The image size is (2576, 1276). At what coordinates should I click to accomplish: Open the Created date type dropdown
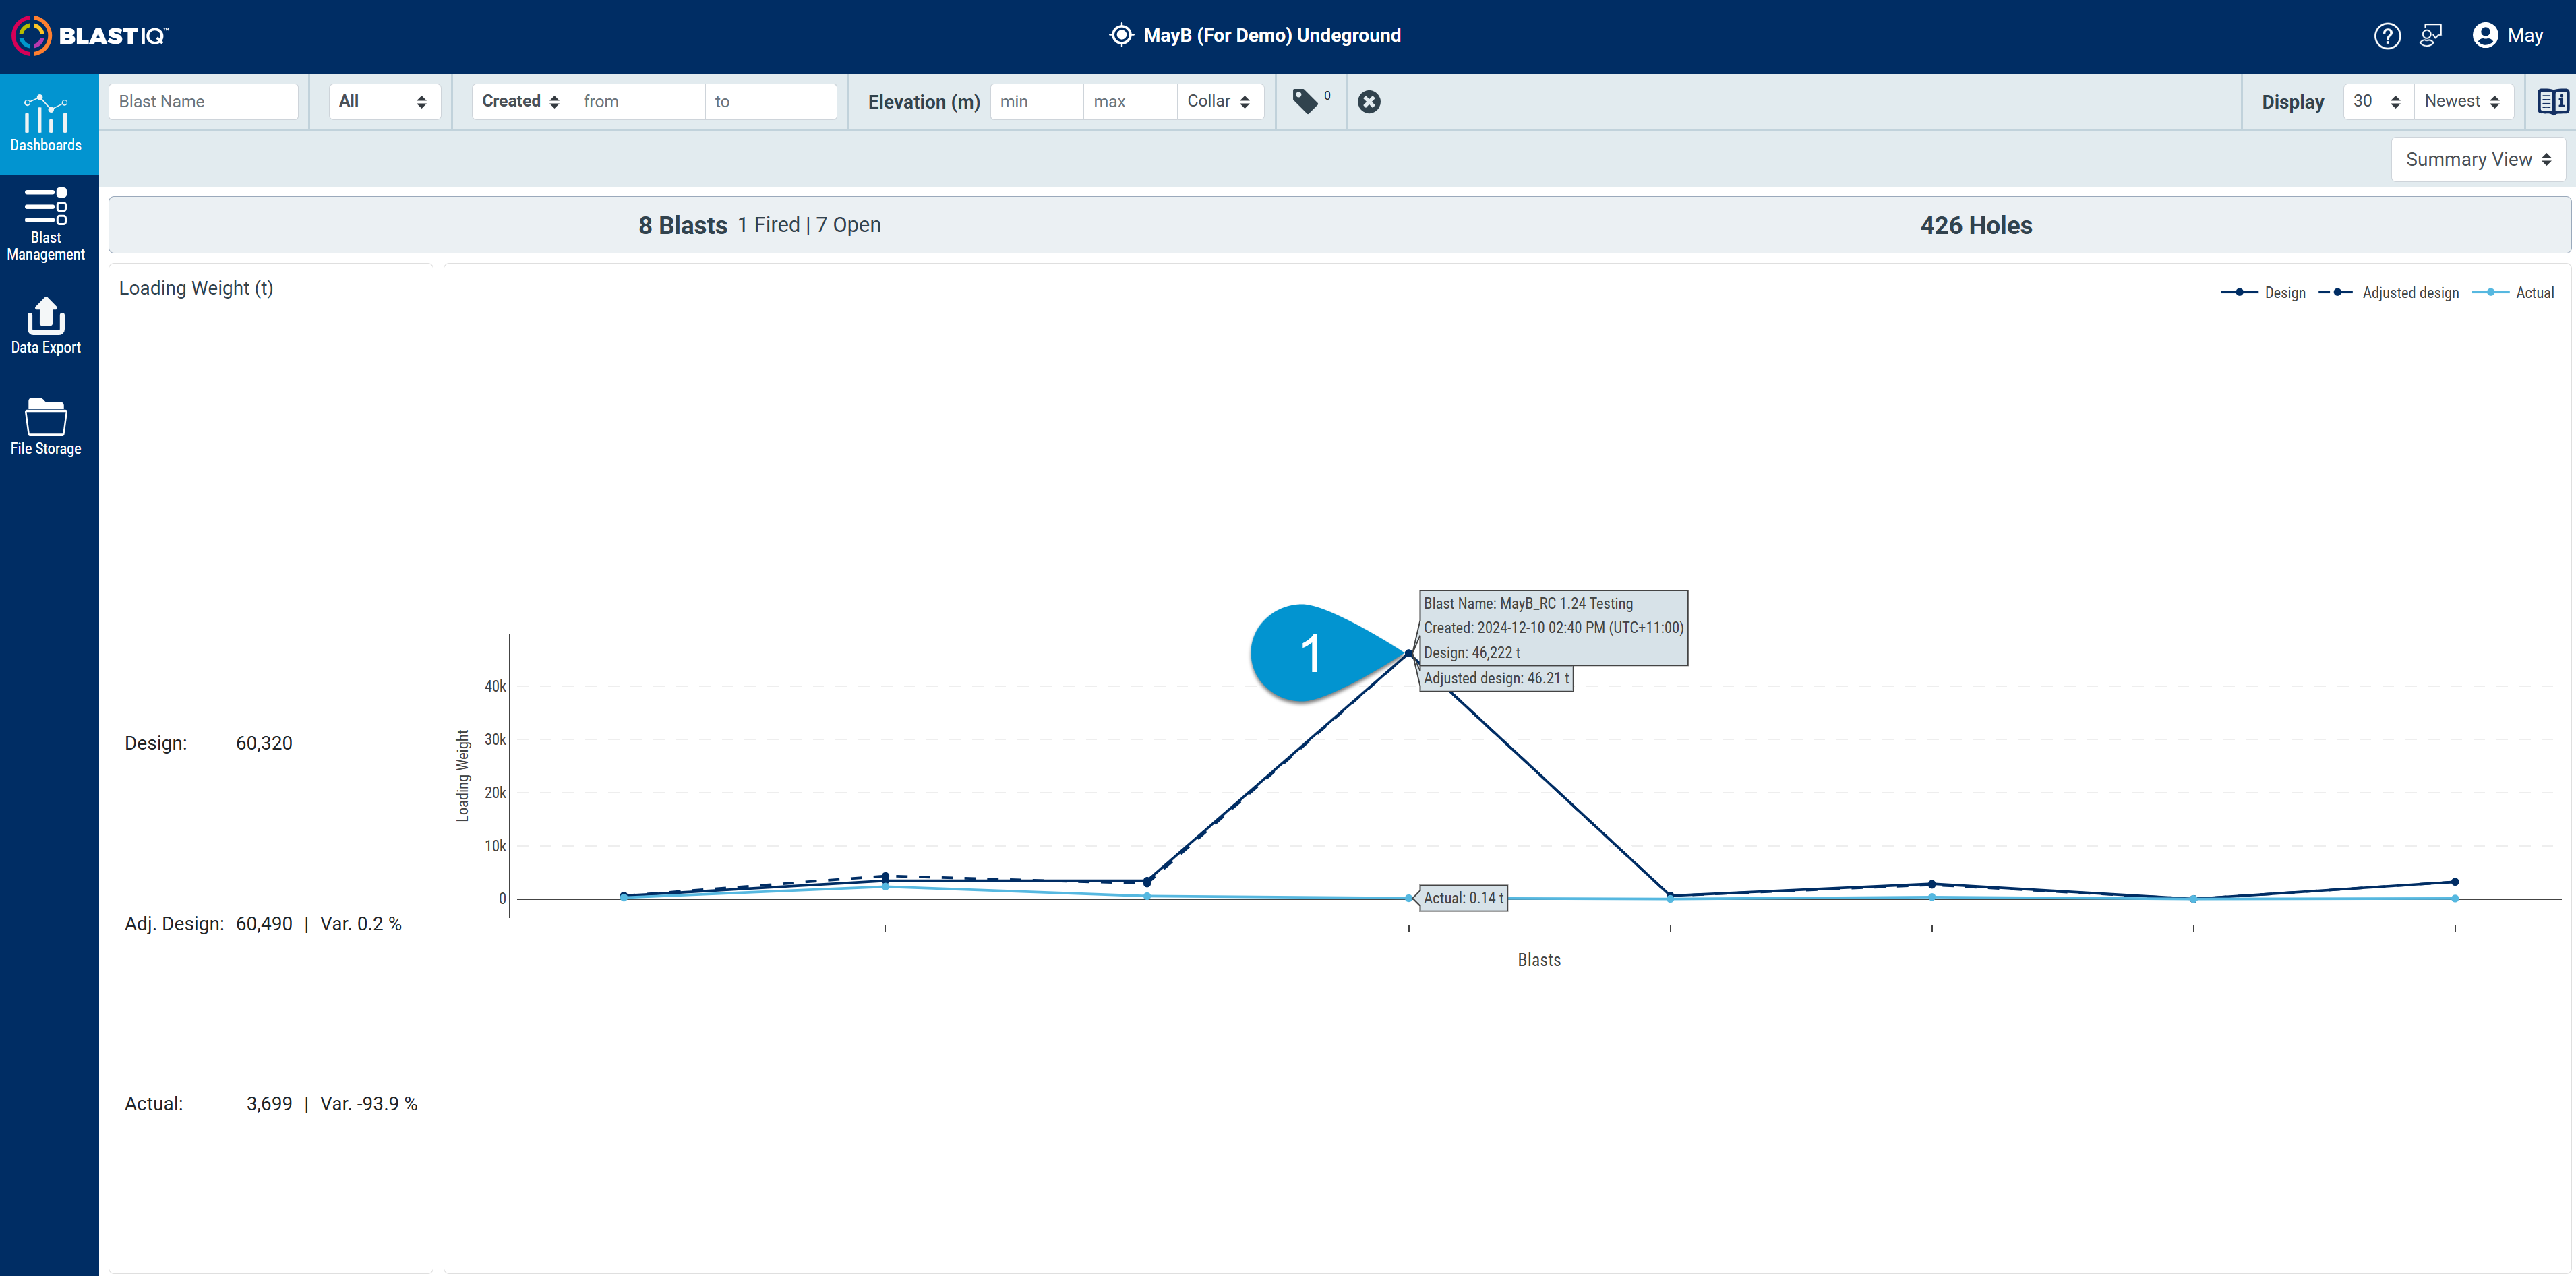click(522, 102)
